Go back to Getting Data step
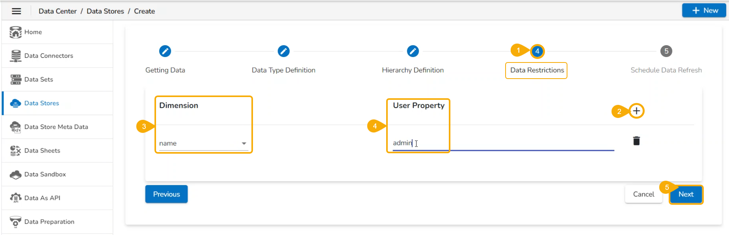The width and height of the screenshot is (729, 235). click(165, 51)
